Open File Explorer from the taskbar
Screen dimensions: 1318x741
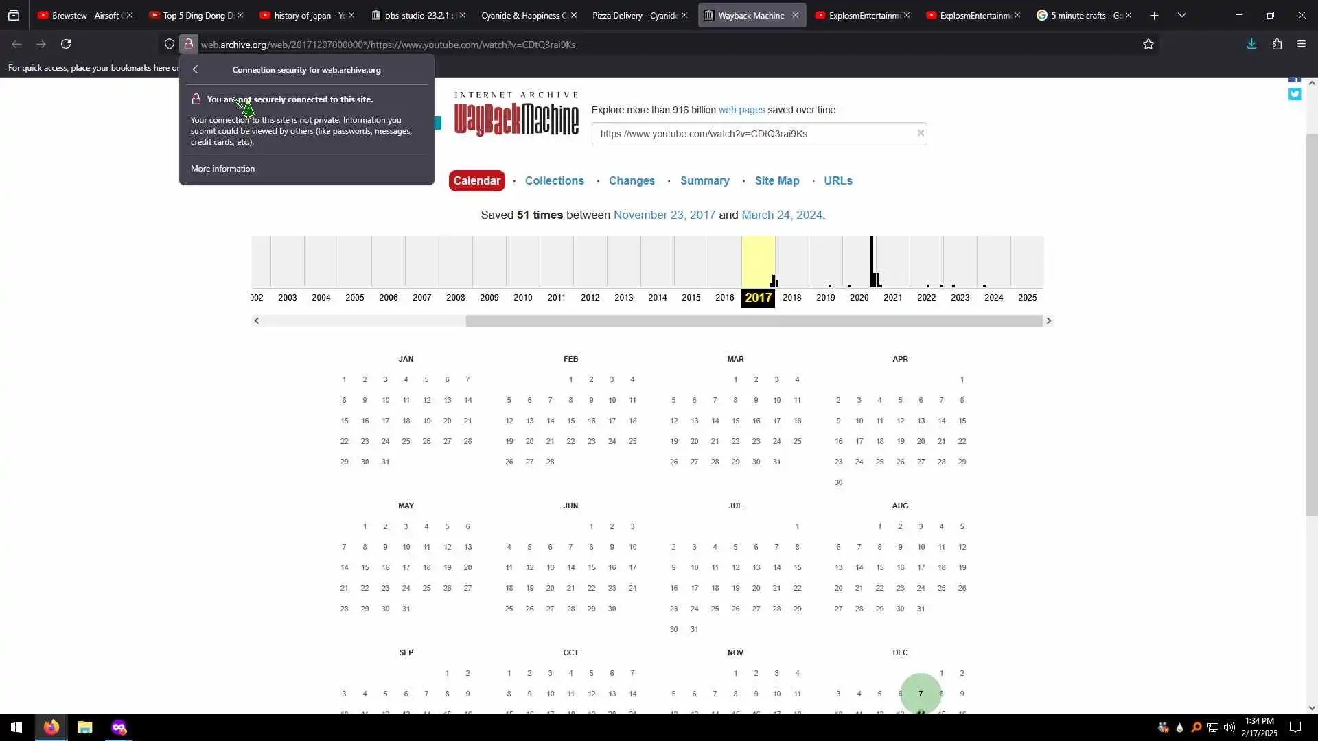tap(84, 727)
